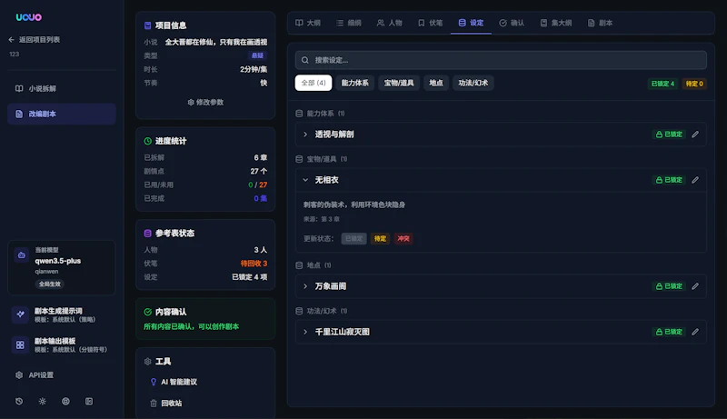Click the back arrow to project list
This screenshot has width=727, height=419.
tap(12, 40)
